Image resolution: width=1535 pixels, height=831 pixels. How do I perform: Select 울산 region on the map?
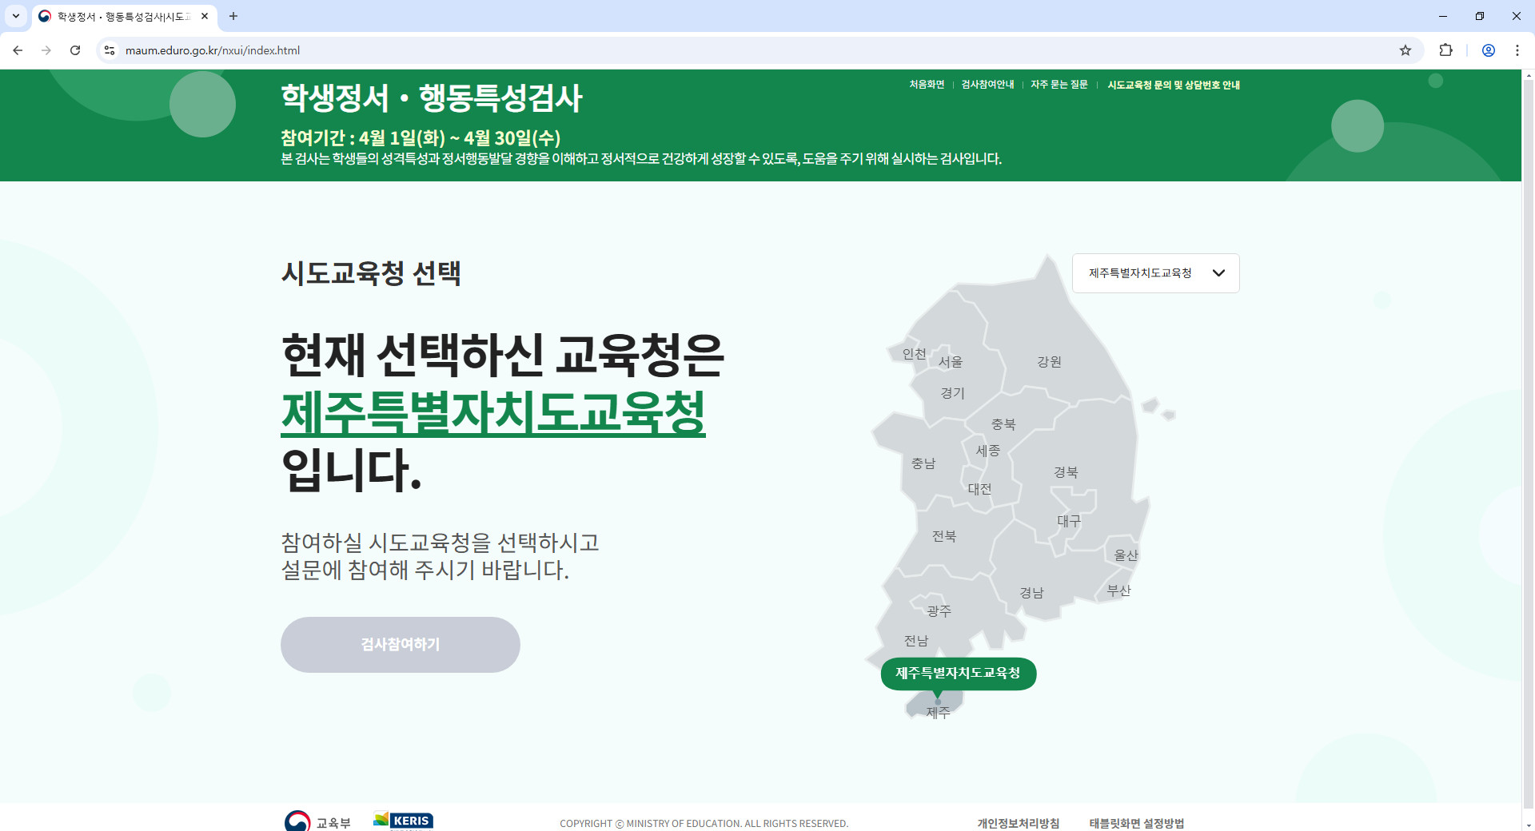(1126, 555)
